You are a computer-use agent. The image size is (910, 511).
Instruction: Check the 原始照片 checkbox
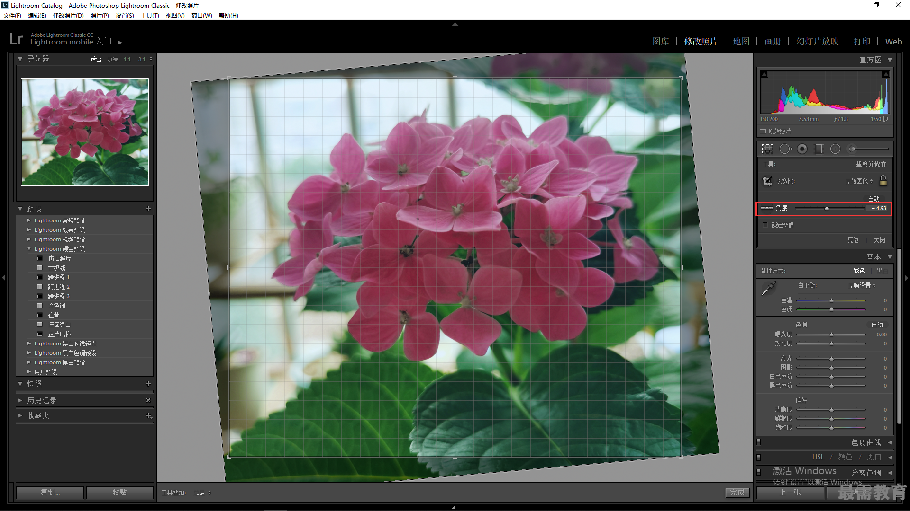763,131
